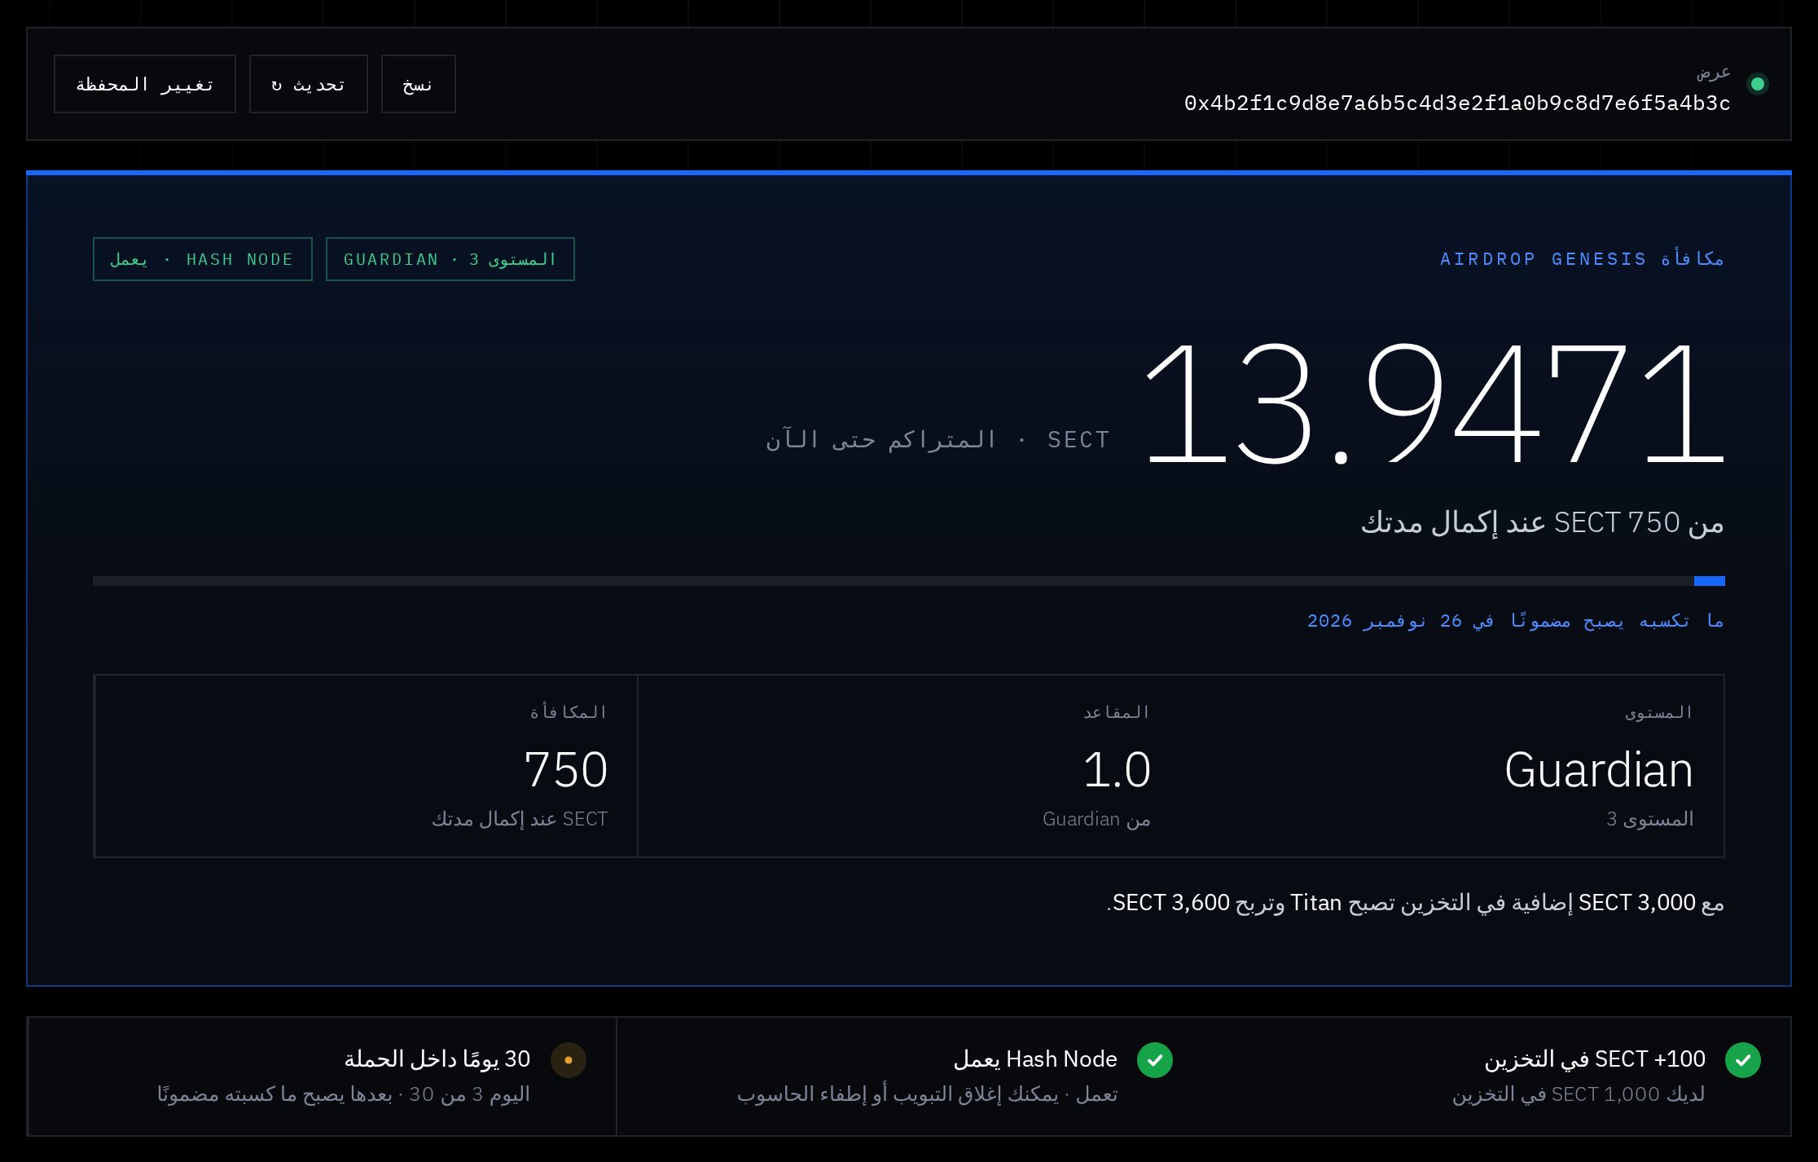Viewport: 1818px width, 1162px height.
Task: Click the المتراكم حتى الآن · SECT label
Action: click(938, 440)
